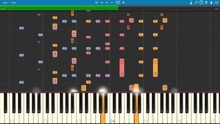Click the orange D note above keyboard
Screen dimensions: 220x124
84,88
